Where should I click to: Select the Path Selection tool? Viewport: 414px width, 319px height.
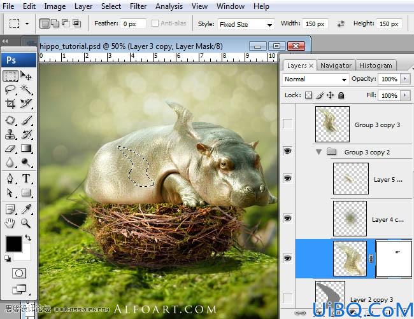10,193
